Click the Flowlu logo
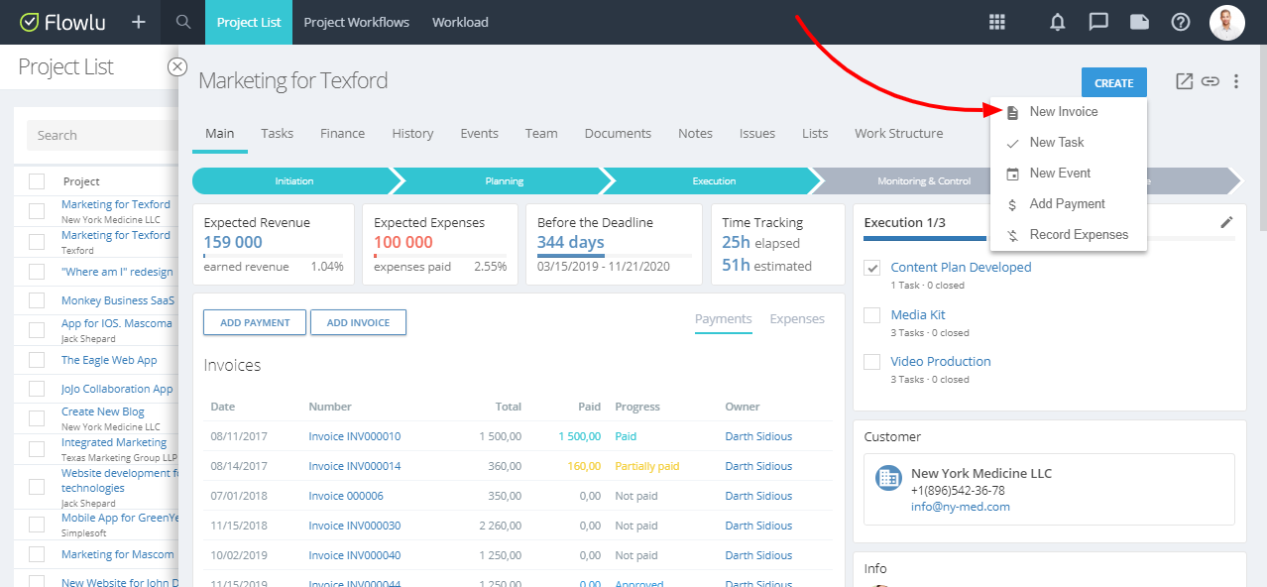This screenshot has width=1267, height=587. (64, 22)
